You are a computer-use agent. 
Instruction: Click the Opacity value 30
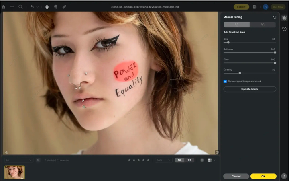click(x=273, y=70)
